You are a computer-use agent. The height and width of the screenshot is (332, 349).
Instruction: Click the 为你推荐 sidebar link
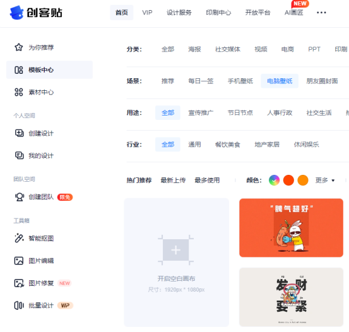click(41, 47)
